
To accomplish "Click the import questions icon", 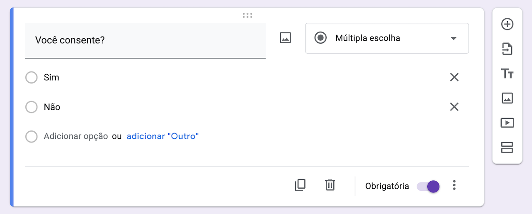I will coord(507,49).
